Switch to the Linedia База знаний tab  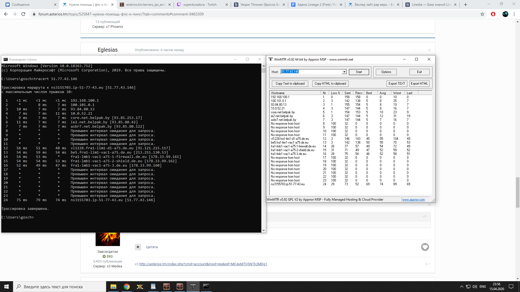click(x=431, y=5)
